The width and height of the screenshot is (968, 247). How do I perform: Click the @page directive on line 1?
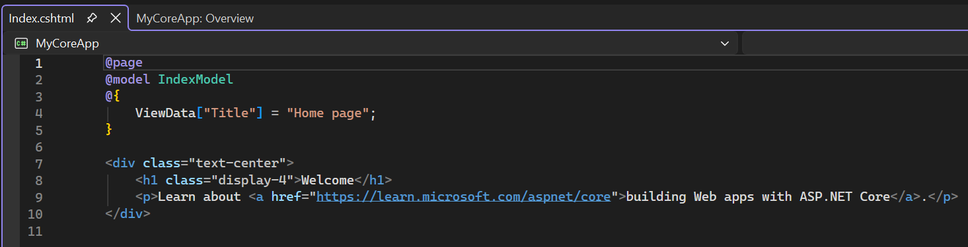pyautogui.click(x=124, y=63)
